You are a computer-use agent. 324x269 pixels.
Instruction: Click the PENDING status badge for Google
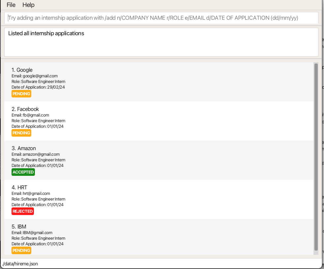pyautogui.click(x=21, y=94)
